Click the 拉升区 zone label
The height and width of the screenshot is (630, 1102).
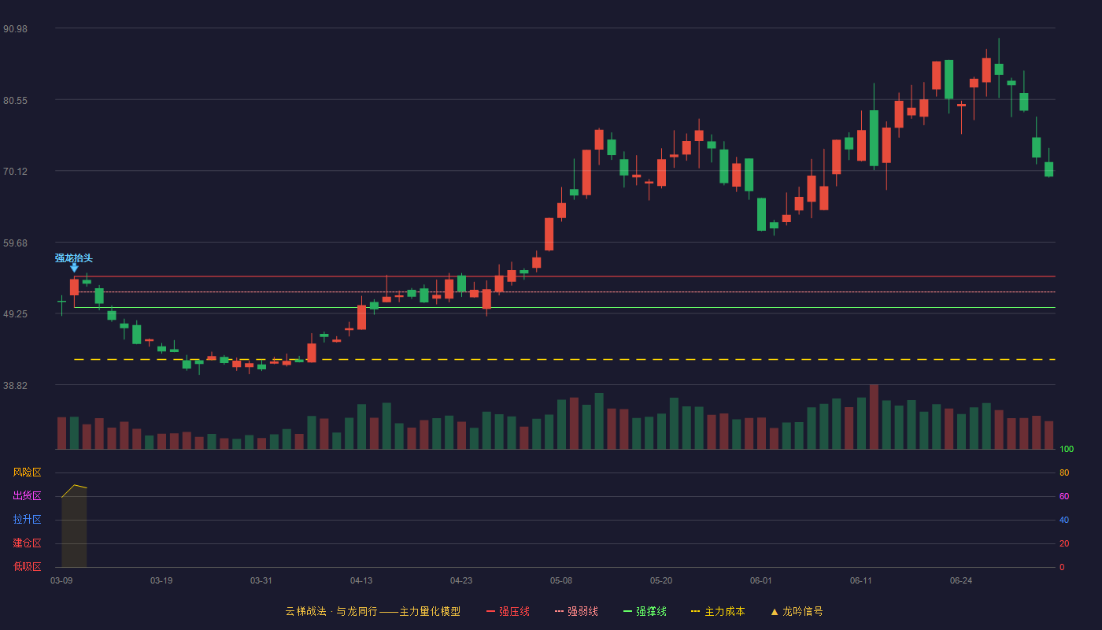(x=27, y=520)
